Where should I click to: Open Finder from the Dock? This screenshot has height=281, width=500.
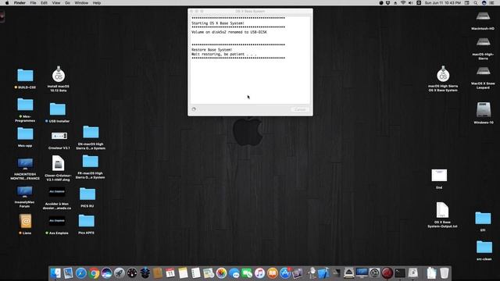[x=55, y=273]
